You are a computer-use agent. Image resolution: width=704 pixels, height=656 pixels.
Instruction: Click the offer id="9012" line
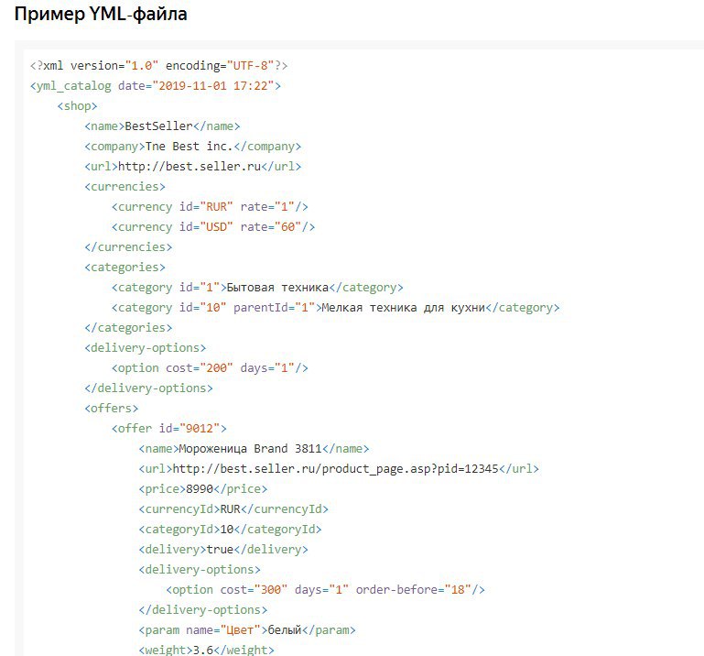click(x=168, y=429)
